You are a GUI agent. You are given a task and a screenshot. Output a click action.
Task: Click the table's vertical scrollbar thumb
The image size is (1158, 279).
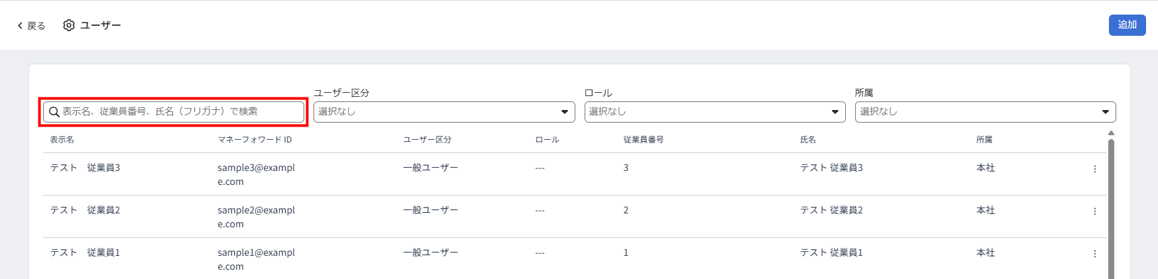(x=1111, y=208)
